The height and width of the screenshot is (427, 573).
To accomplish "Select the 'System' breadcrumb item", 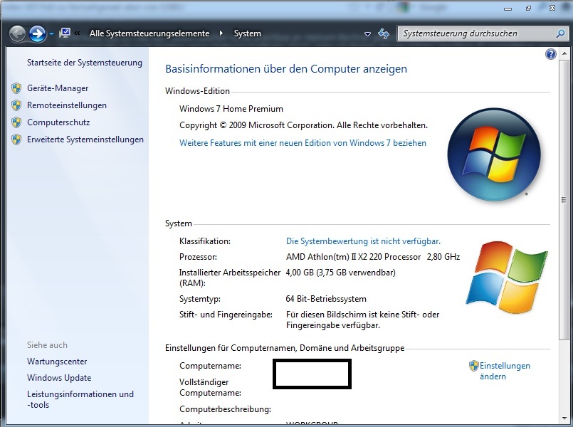I will [x=247, y=33].
